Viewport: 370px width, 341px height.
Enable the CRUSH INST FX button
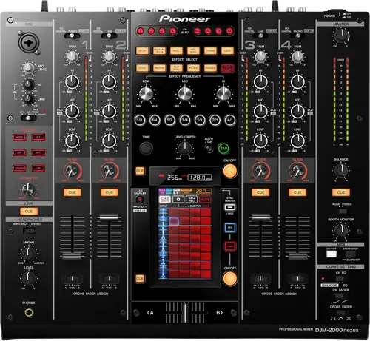[x=19, y=168]
